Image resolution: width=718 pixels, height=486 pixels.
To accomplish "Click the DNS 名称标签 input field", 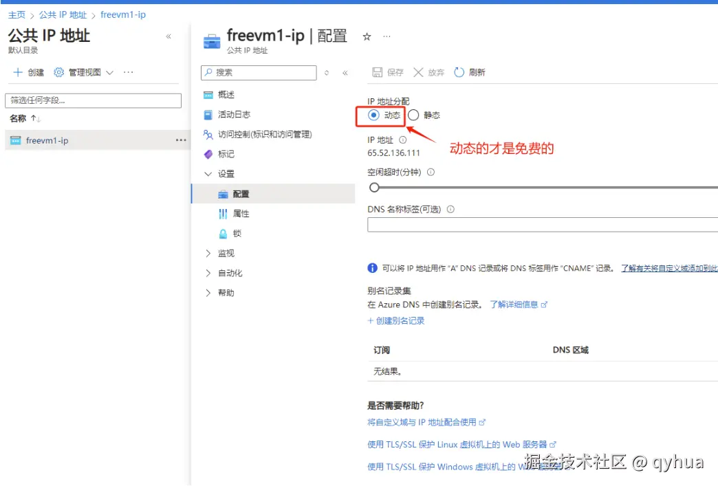I will point(543,225).
